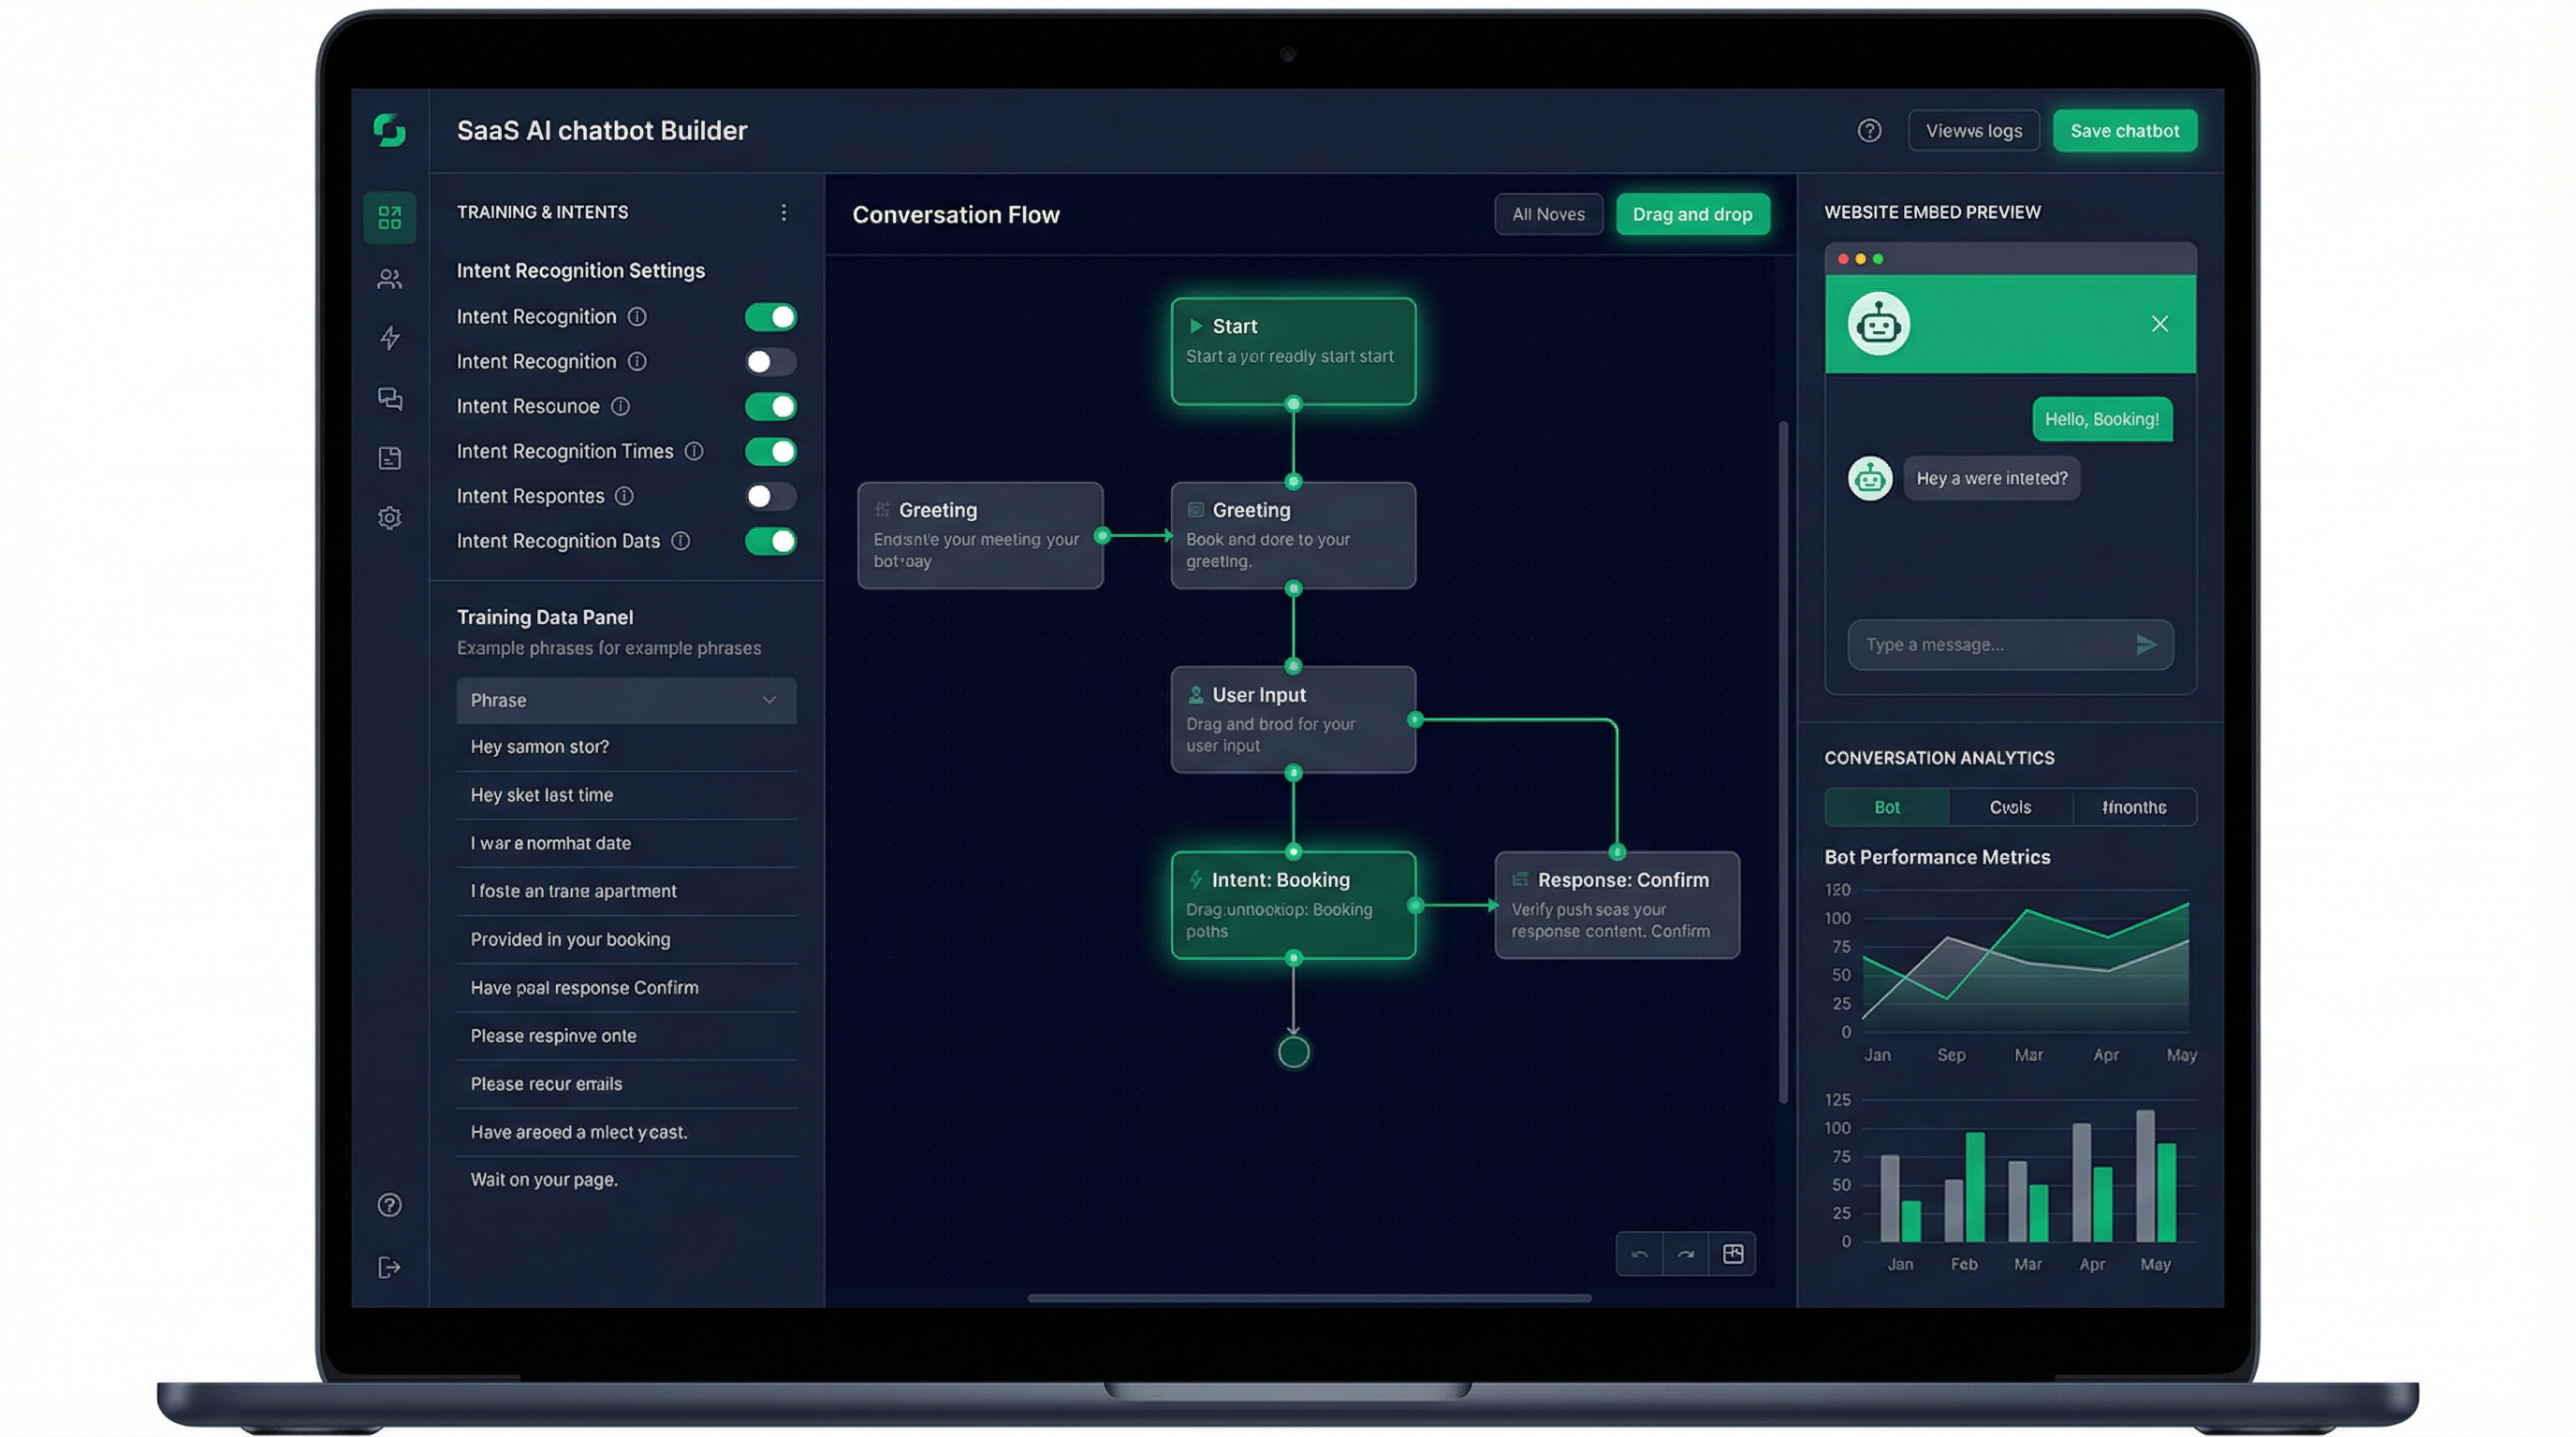Open the dashboard grid icon in sidebar

389,217
